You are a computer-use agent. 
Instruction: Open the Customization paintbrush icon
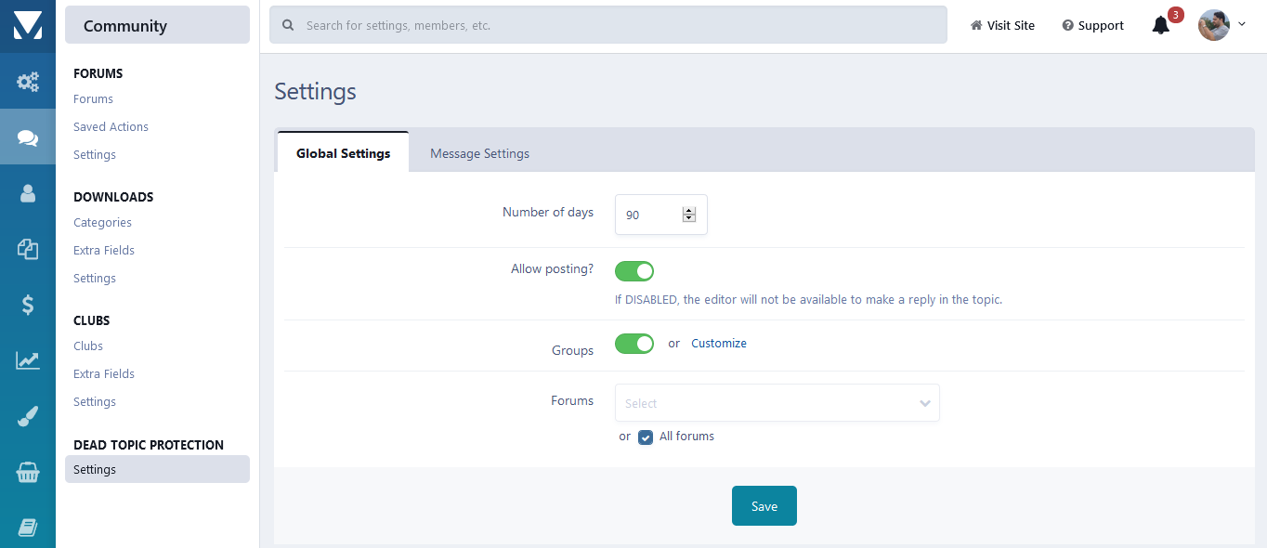(28, 416)
